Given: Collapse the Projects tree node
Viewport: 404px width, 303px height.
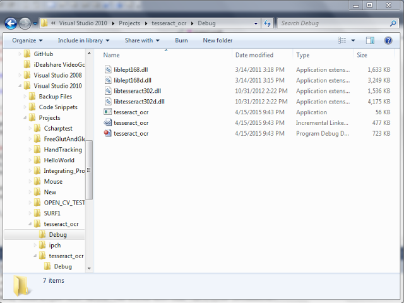Looking at the screenshot, I should pyautogui.click(x=25, y=118).
